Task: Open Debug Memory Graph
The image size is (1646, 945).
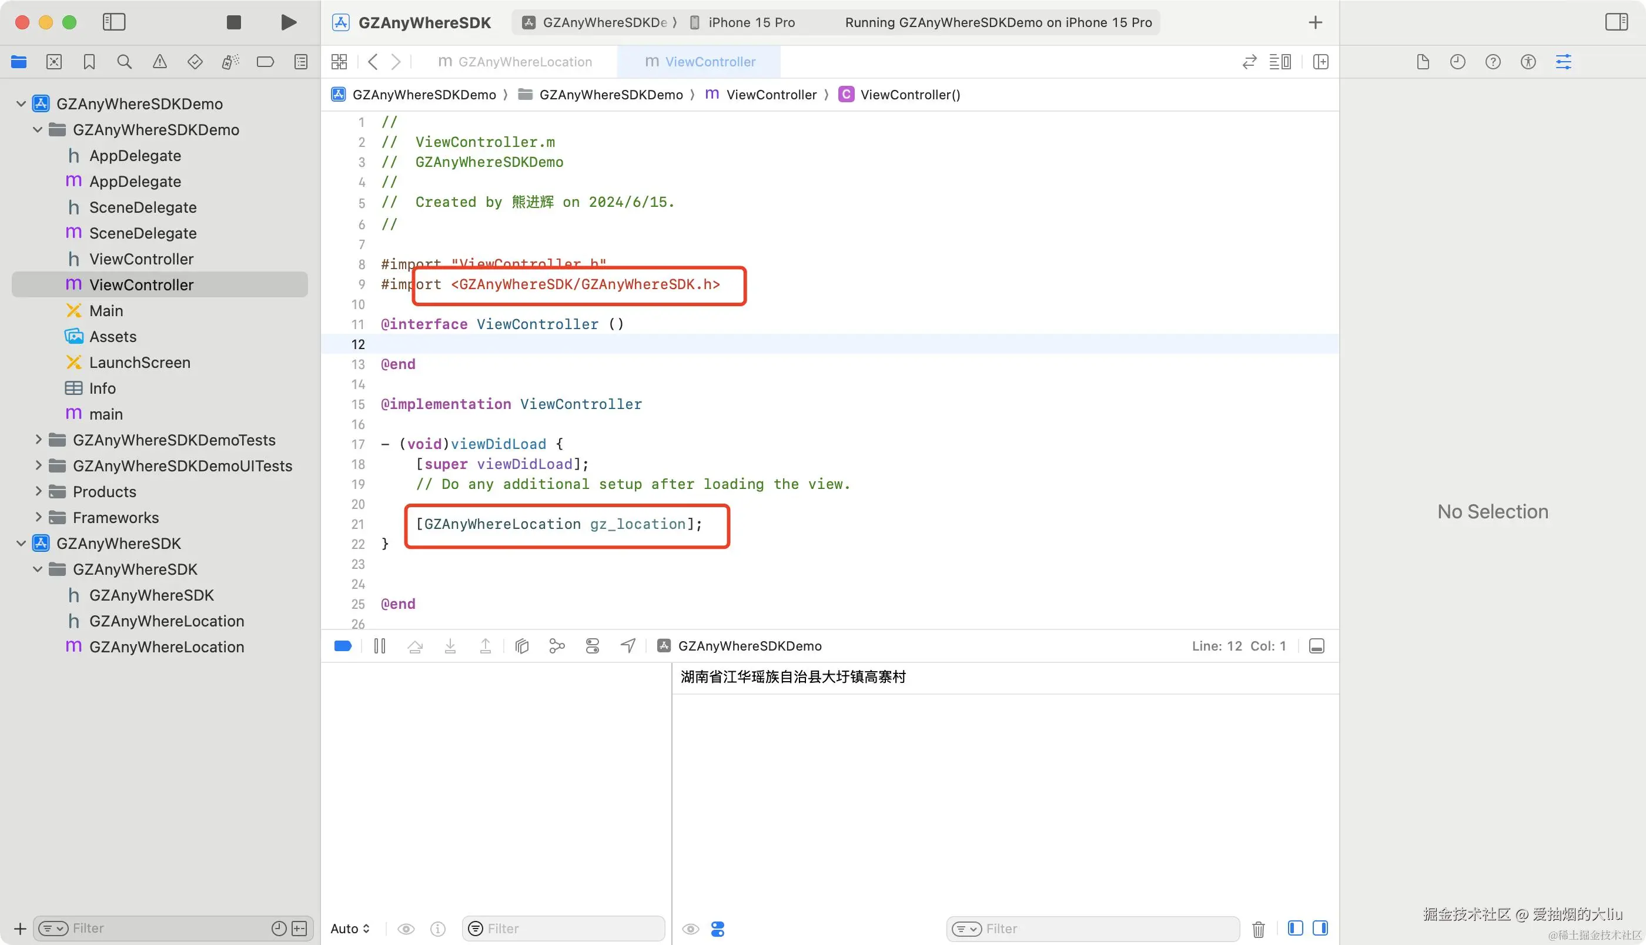Action: [557, 646]
